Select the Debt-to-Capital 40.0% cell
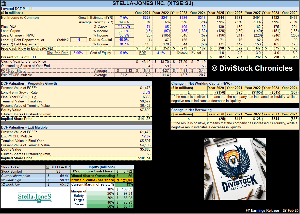 (124, 40)
